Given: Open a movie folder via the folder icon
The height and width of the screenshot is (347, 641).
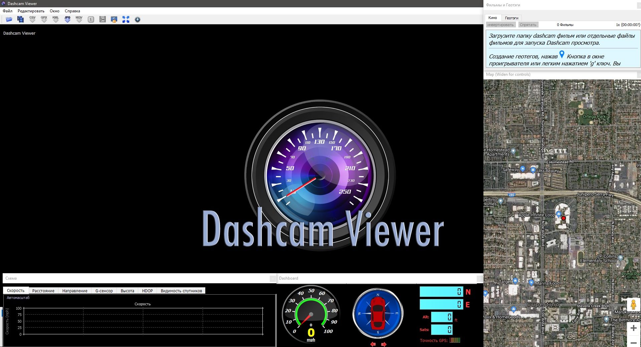Looking at the screenshot, I should click(x=9, y=19).
